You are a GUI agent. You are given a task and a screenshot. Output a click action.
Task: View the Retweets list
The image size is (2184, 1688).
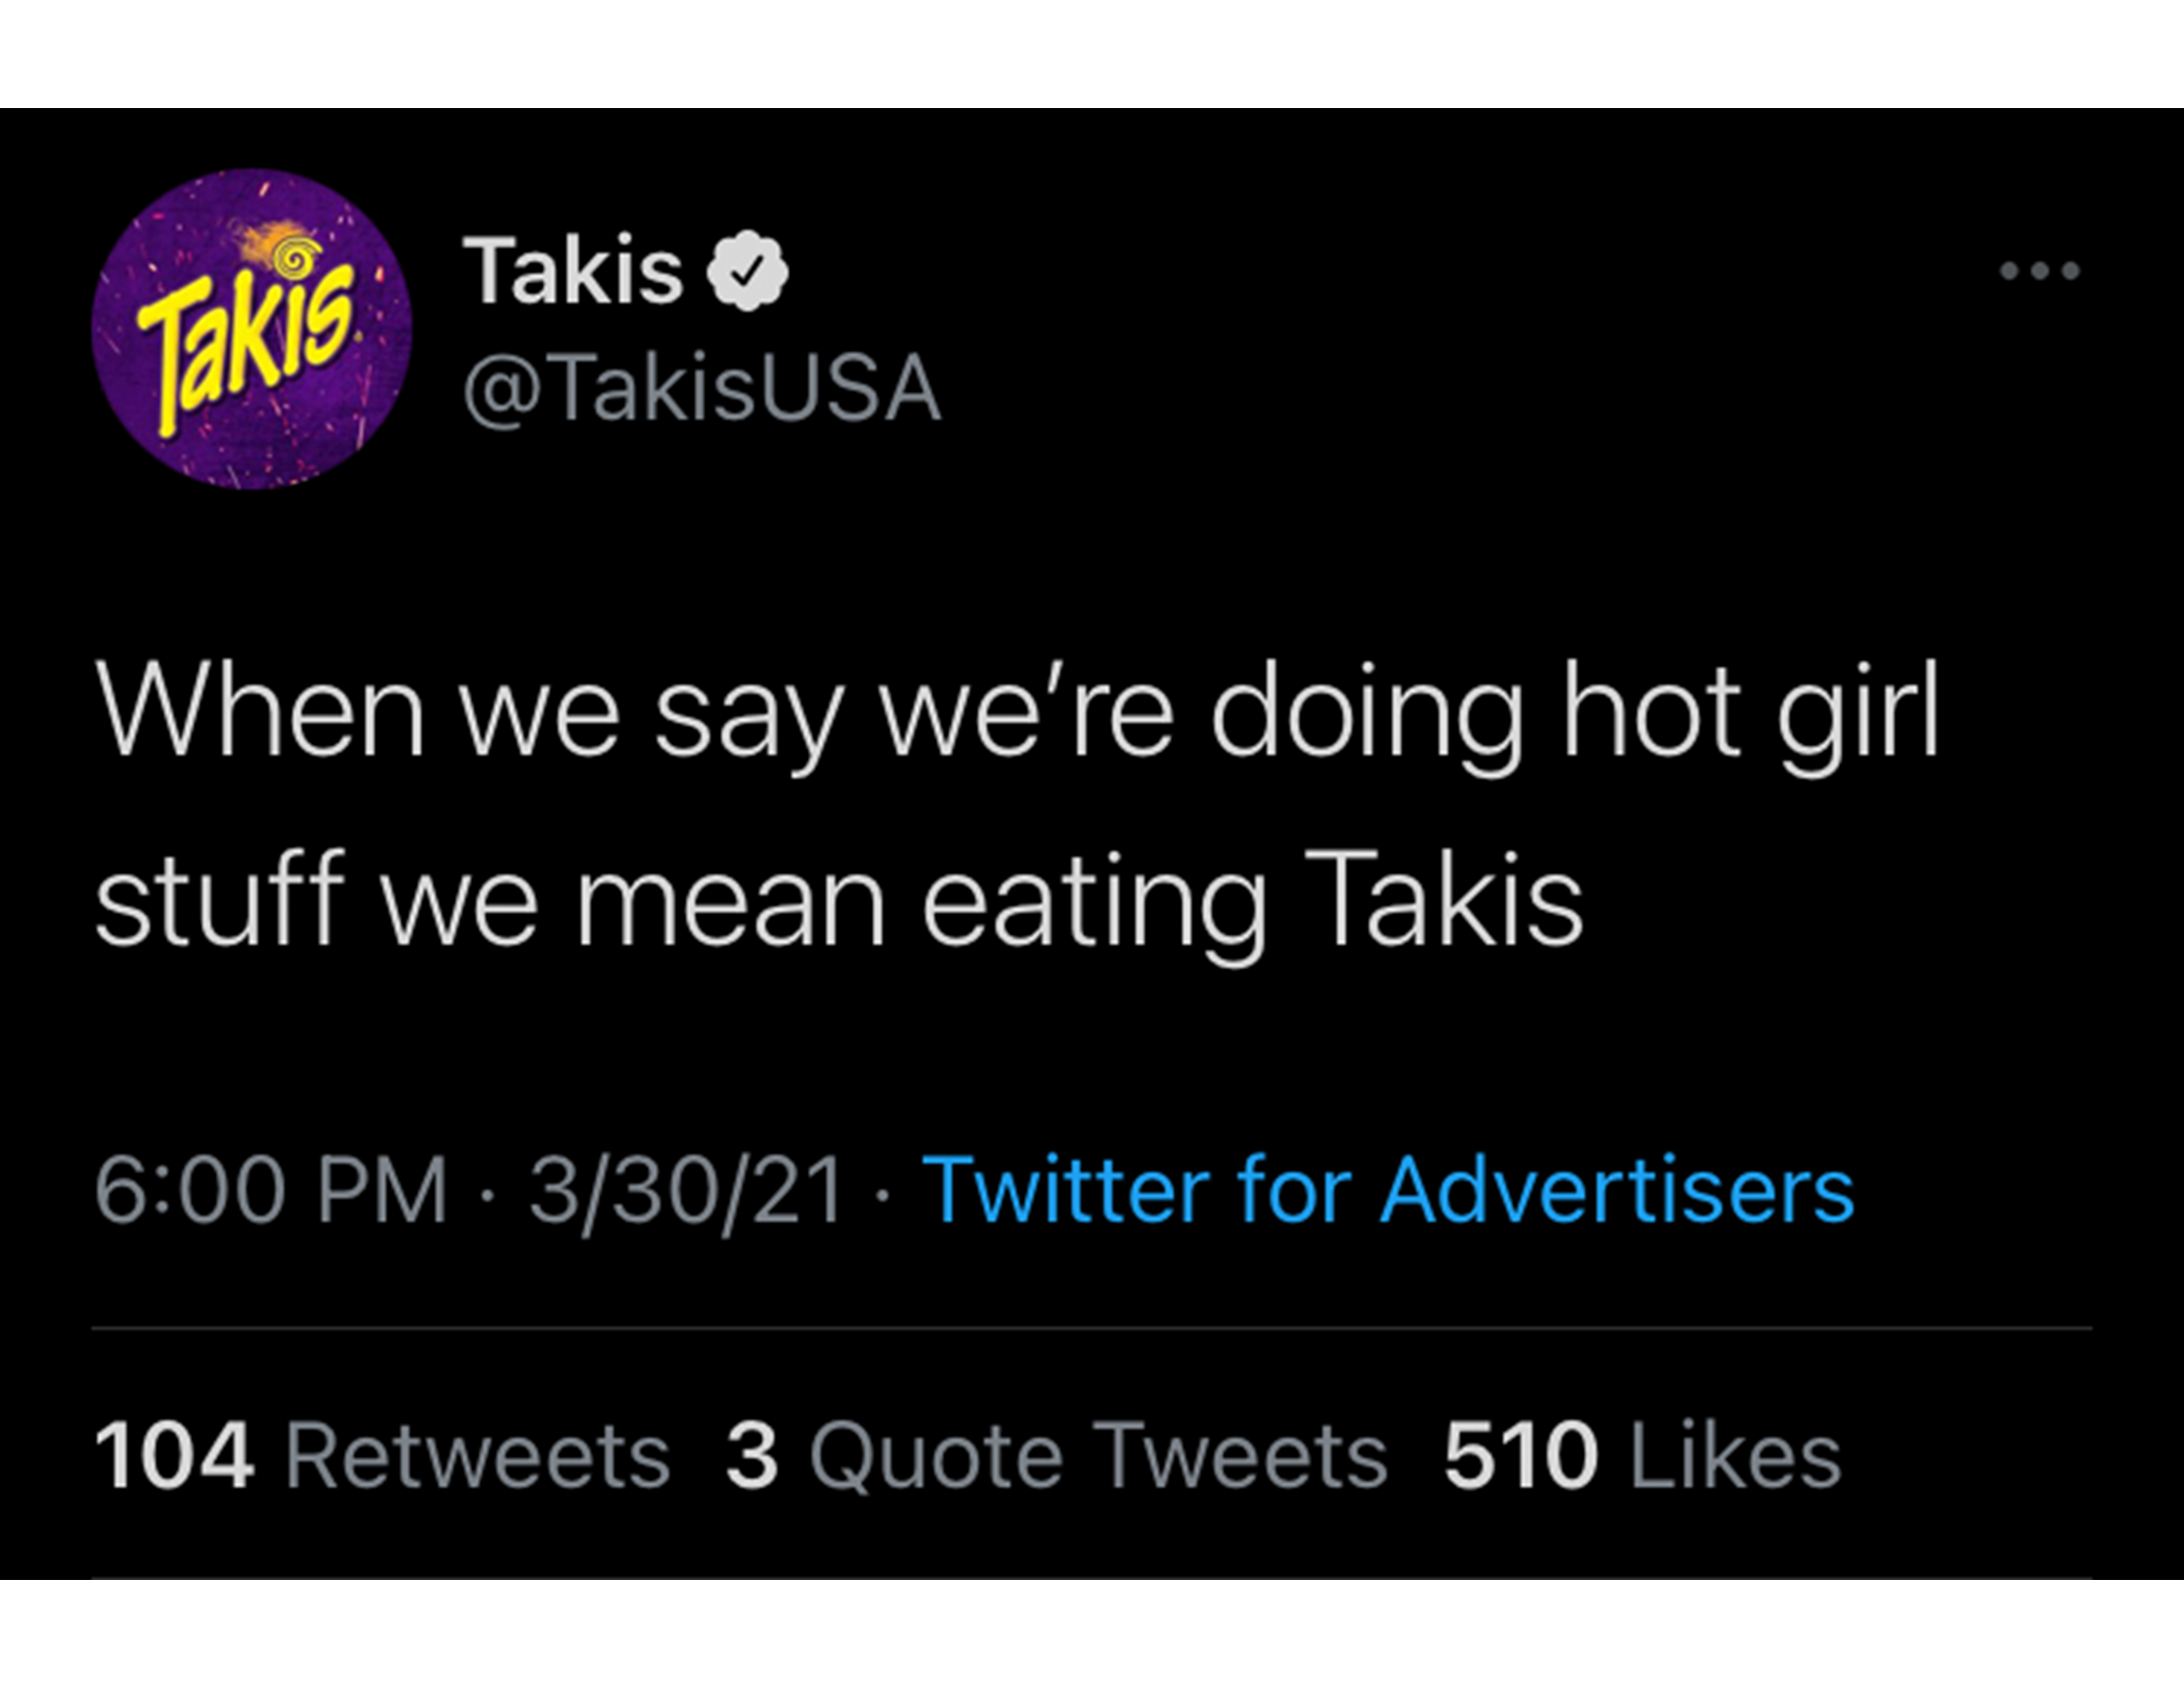(478, 1456)
